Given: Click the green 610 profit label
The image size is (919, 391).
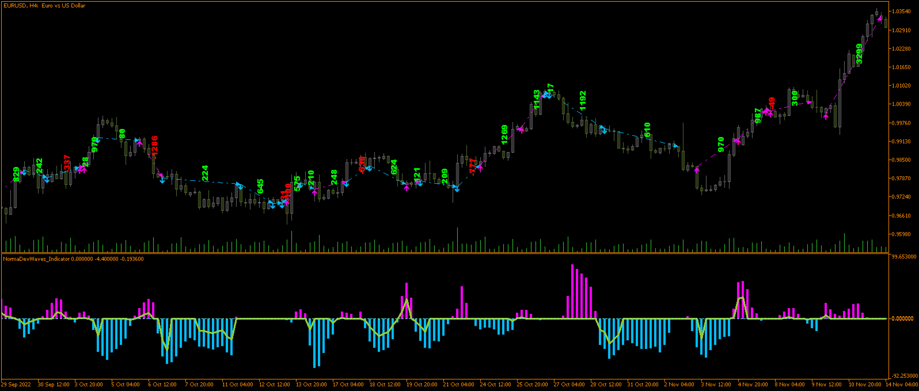Looking at the screenshot, I should pyautogui.click(x=647, y=130).
